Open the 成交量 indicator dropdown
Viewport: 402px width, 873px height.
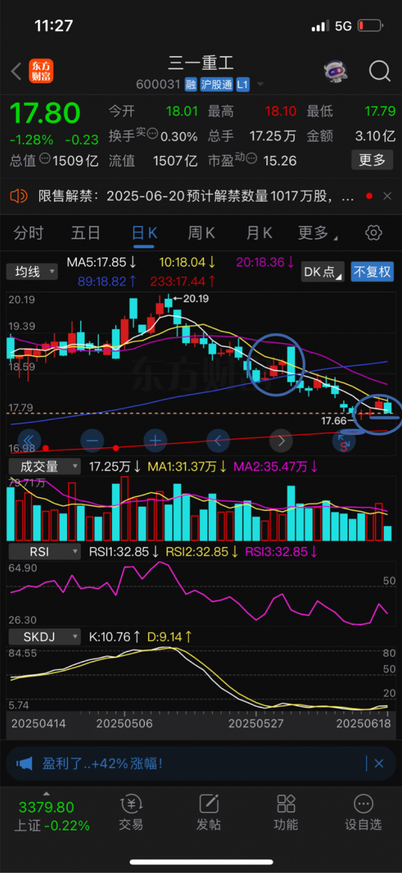[x=44, y=466]
